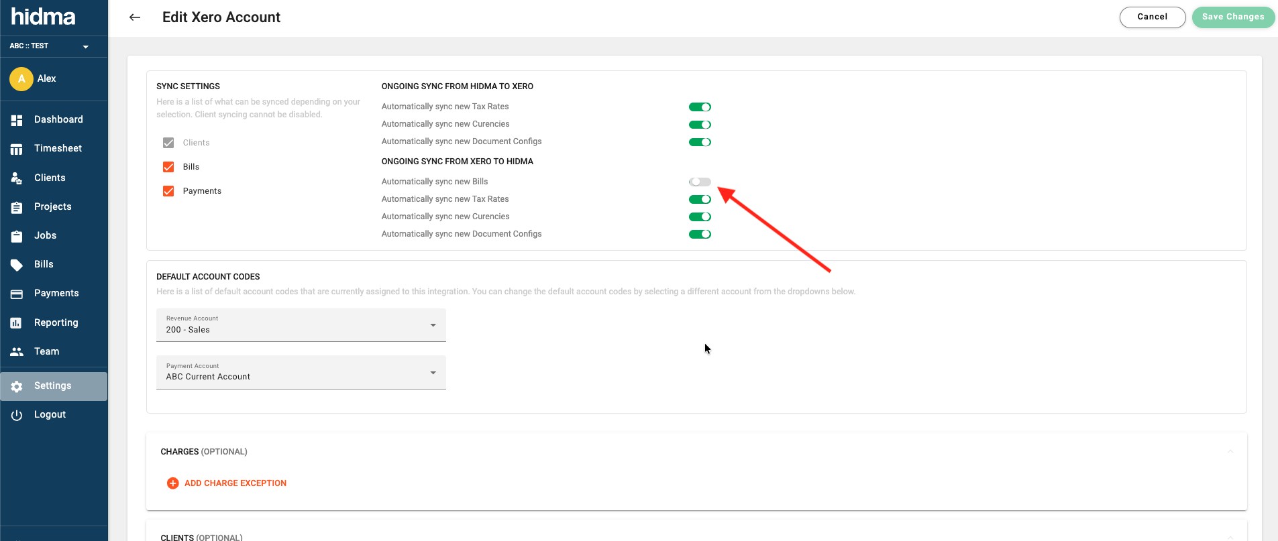The image size is (1278, 541).
Task: Open the Dashboard menu item
Action: pyautogui.click(x=54, y=119)
